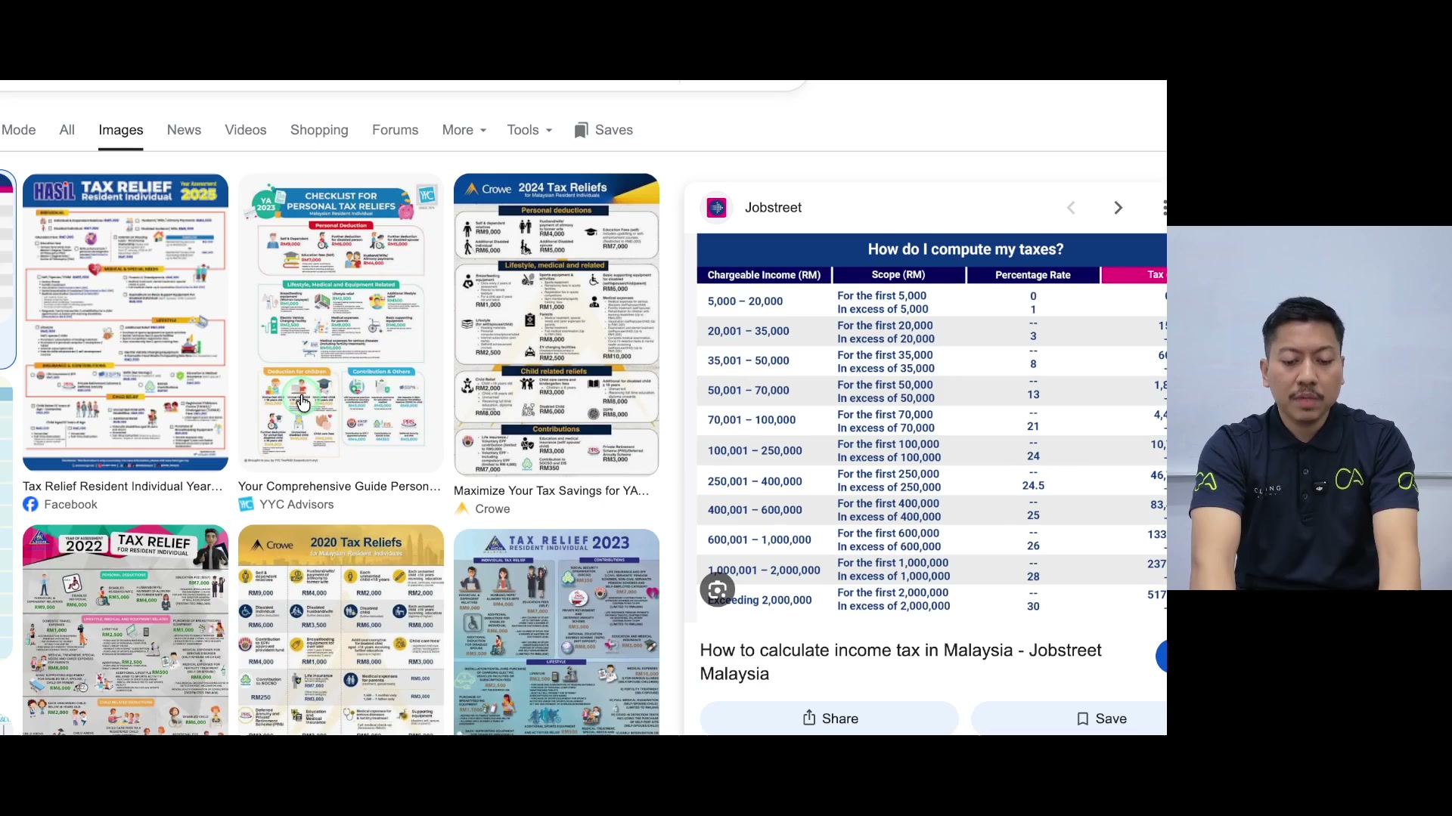Open 'Maximize Your Tax Savings for YA' link

coord(551,491)
